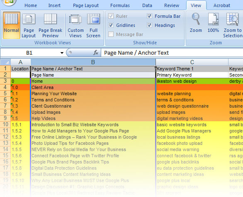Select cell 'Upload Images' in column B

tap(93, 112)
